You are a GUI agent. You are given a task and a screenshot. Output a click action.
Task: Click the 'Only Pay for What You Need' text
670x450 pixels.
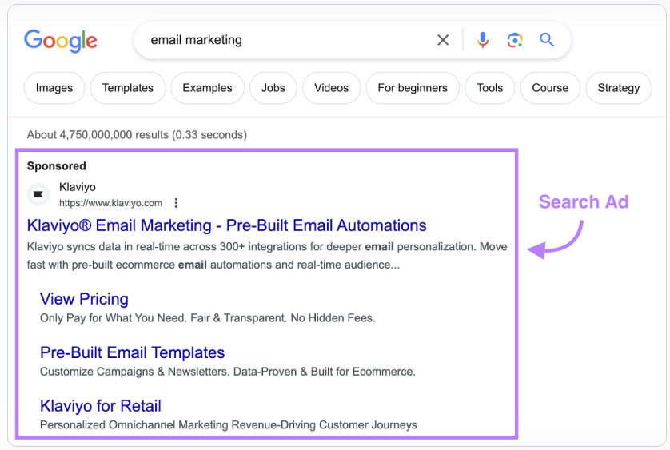click(x=208, y=318)
